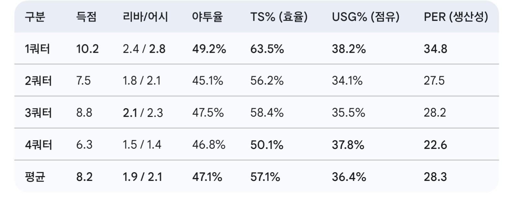The image size is (513, 199).
Task: Select the 야투율 column header
Action: 207,17
